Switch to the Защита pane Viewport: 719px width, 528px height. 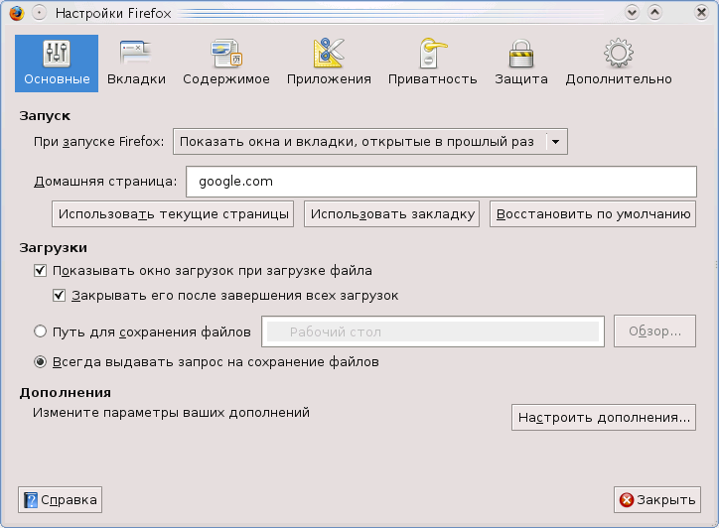coord(521,64)
